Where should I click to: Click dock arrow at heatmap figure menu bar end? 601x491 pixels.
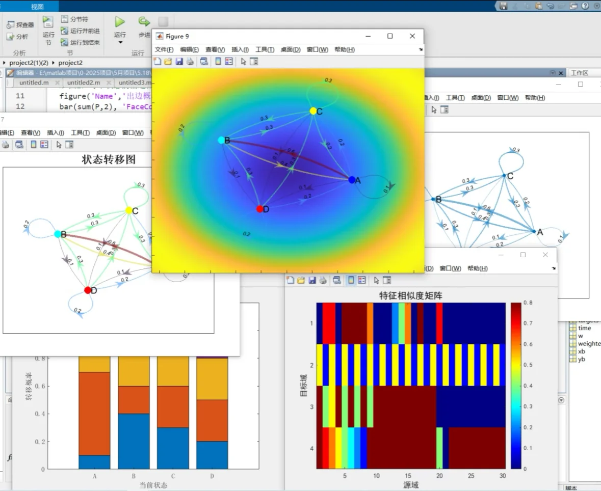pos(554,268)
